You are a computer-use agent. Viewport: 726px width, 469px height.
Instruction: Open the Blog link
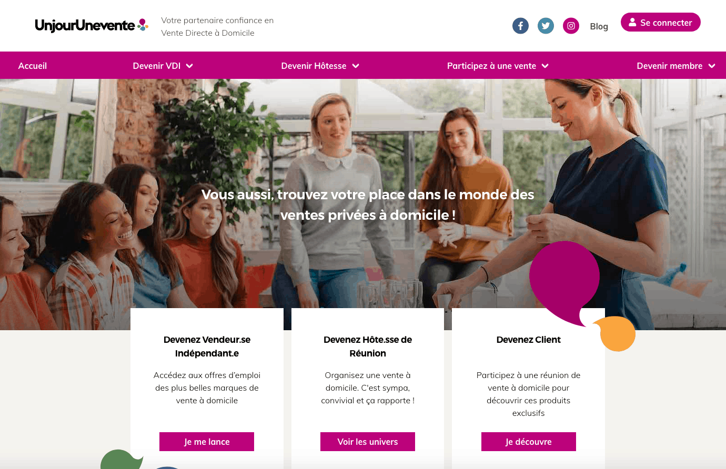[599, 26]
